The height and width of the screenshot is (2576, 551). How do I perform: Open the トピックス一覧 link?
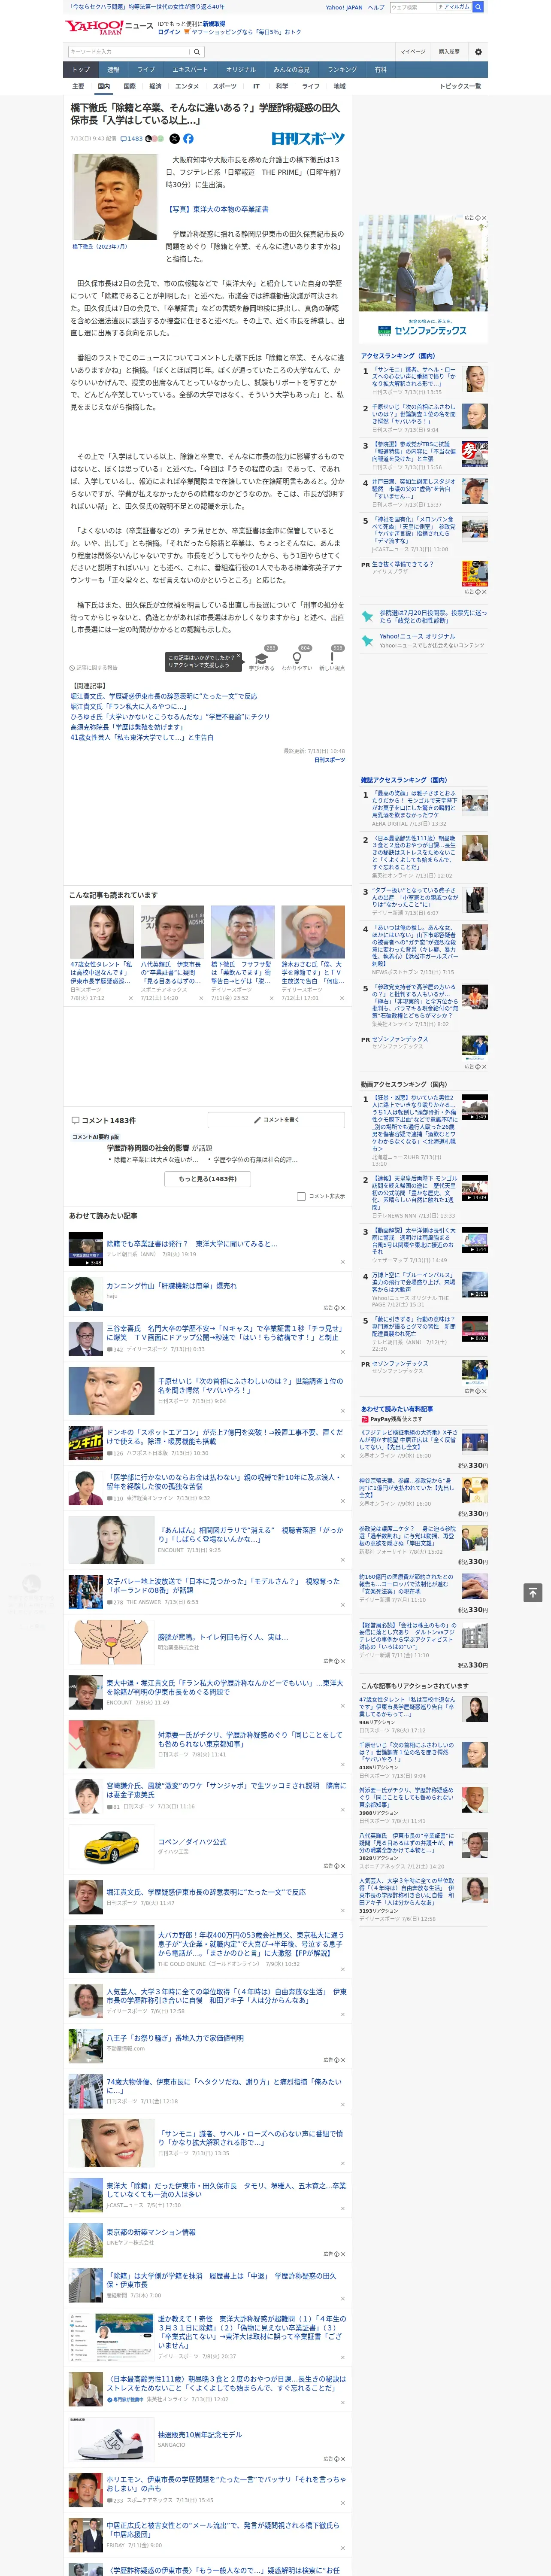click(x=460, y=86)
